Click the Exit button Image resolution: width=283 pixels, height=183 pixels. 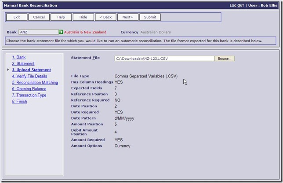tap(17, 17)
